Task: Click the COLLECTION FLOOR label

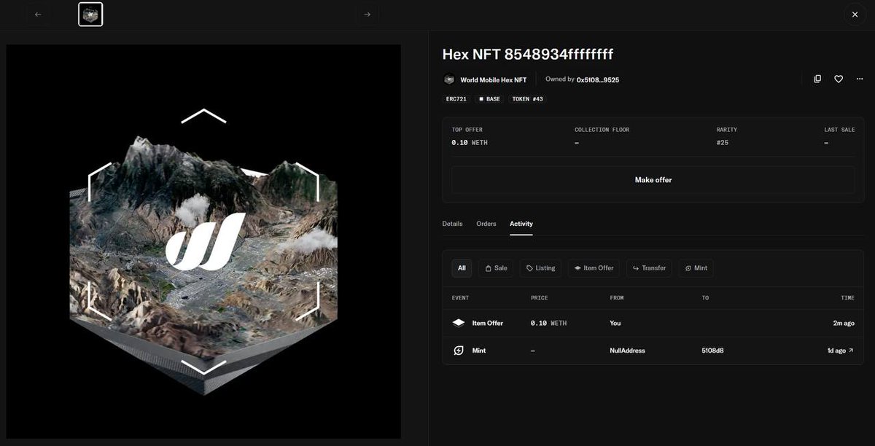Action: click(602, 130)
